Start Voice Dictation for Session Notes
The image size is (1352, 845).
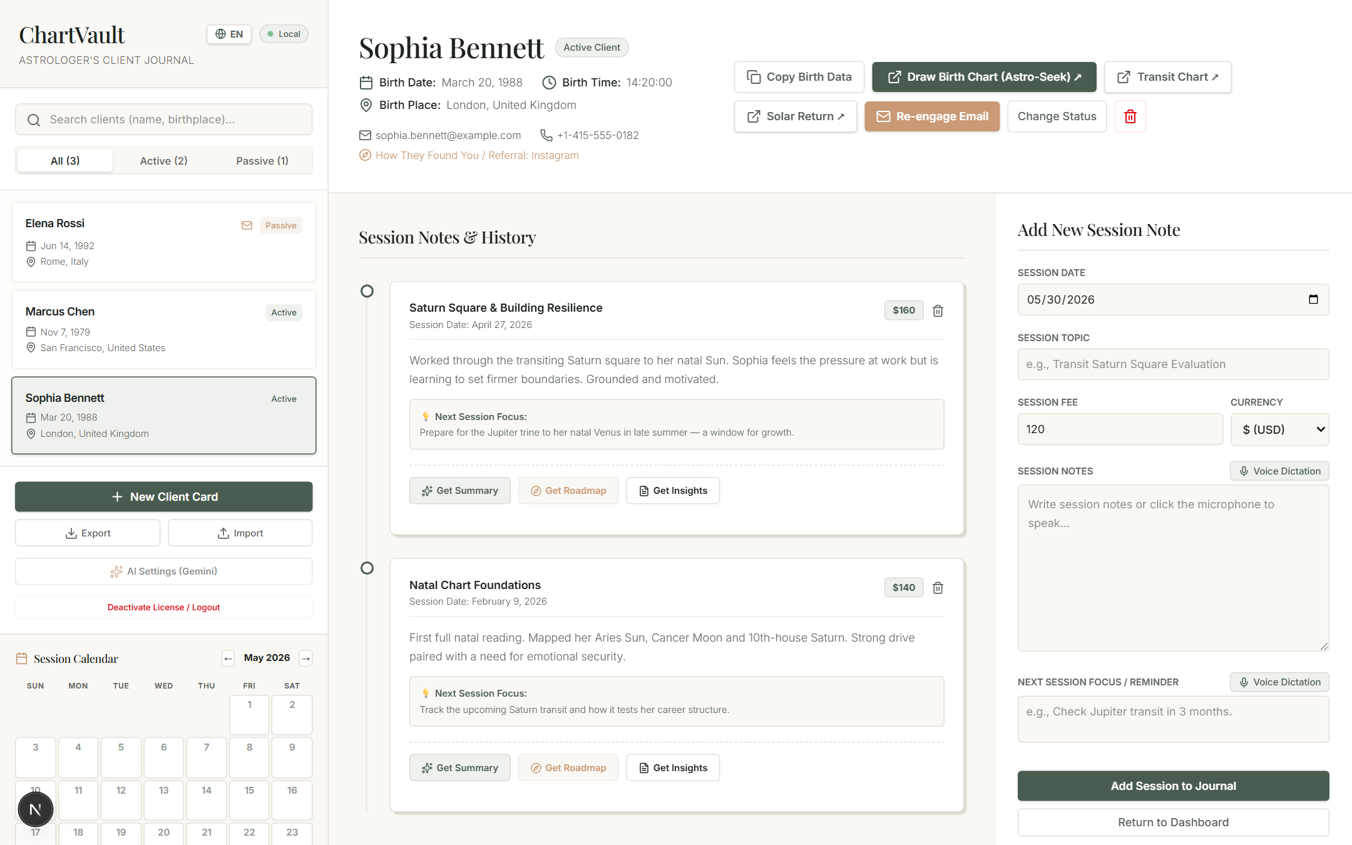pyautogui.click(x=1279, y=471)
